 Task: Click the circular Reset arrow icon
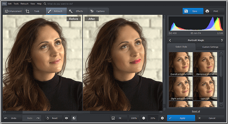click(x=48, y=118)
